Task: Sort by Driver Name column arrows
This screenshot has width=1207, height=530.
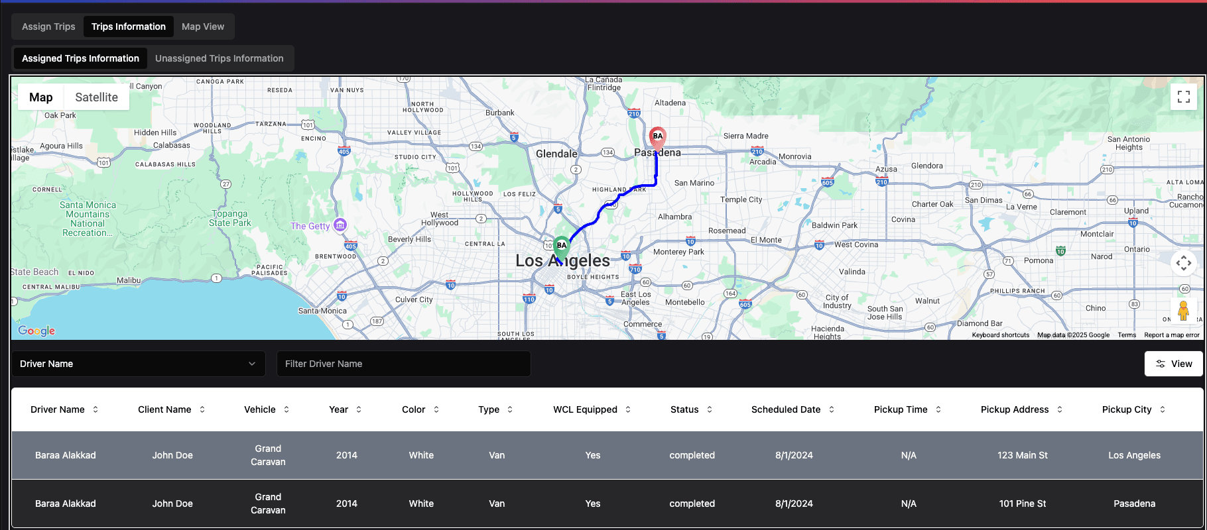Action: 95,409
